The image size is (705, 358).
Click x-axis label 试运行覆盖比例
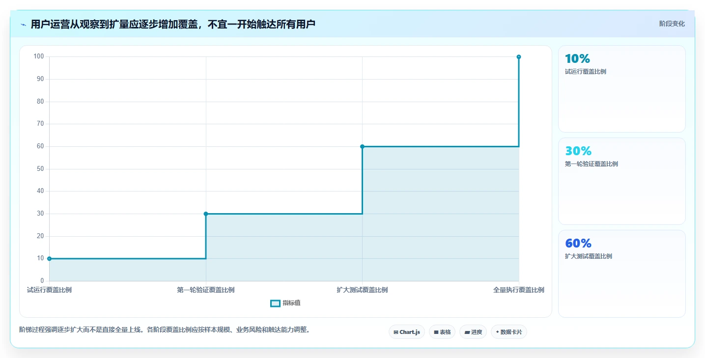click(x=49, y=290)
